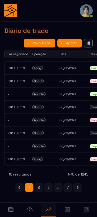Screen dimensions: 97x217
Task: Open the filter settings sliders icon
Action: [x=88, y=43]
